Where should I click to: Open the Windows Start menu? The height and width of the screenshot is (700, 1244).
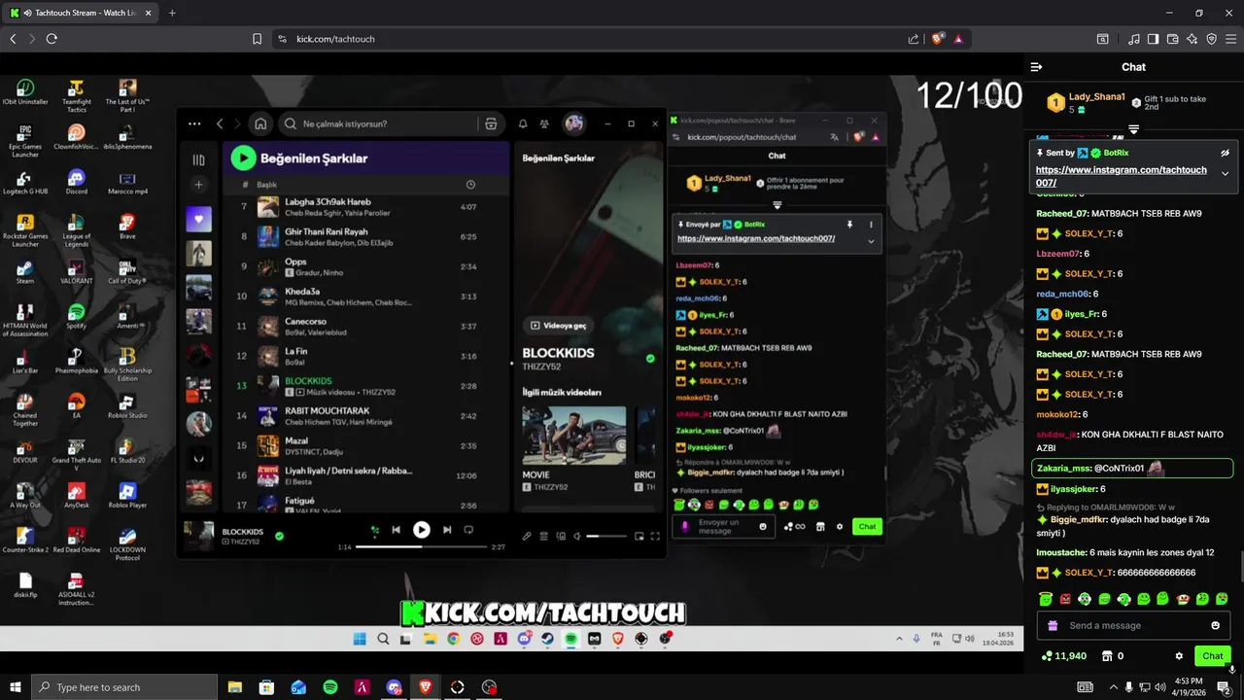(x=15, y=687)
